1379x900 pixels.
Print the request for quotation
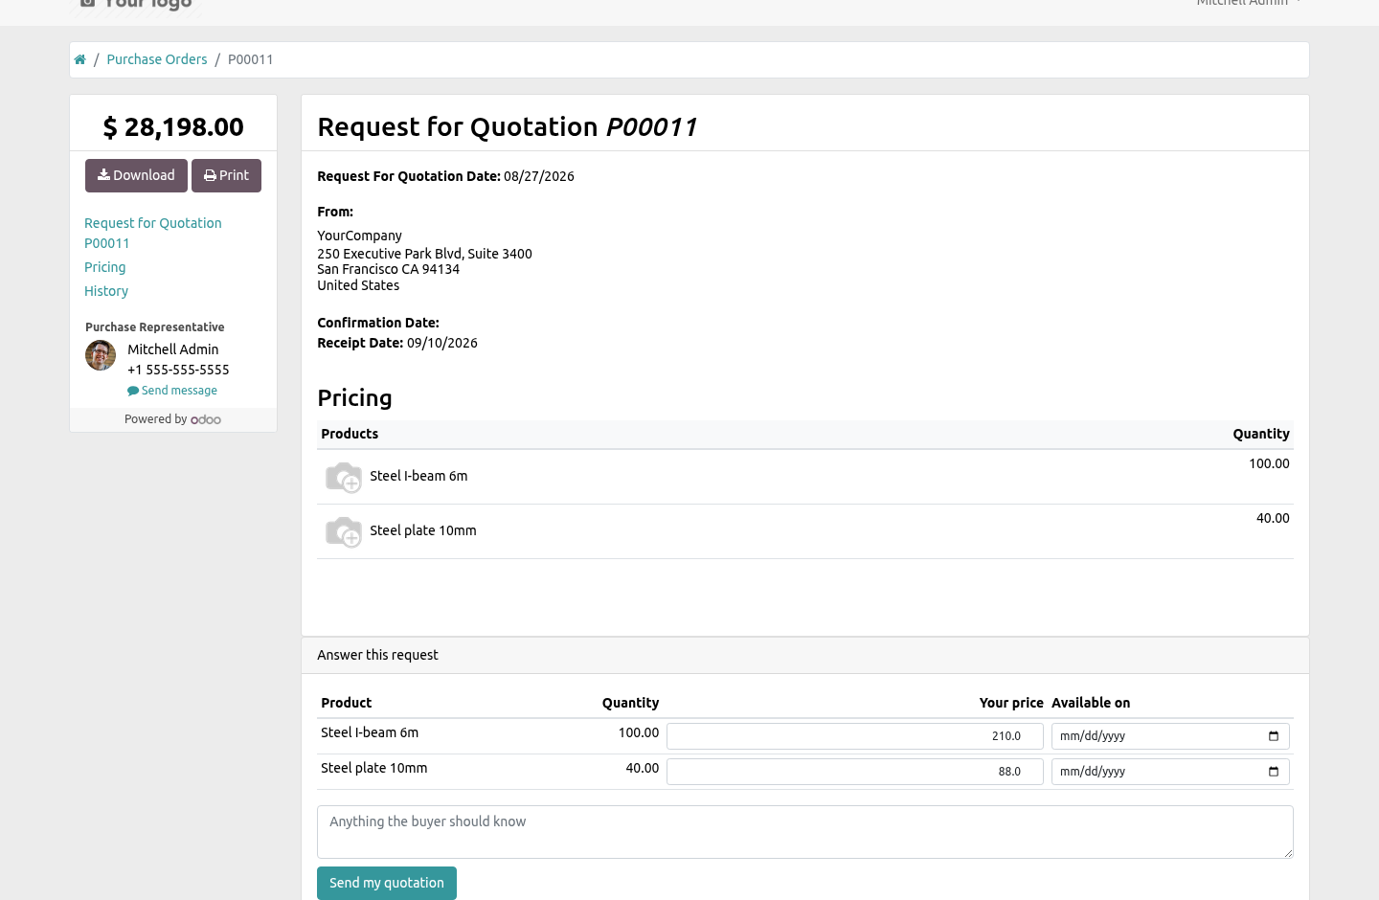pyautogui.click(x=226, y=175)
